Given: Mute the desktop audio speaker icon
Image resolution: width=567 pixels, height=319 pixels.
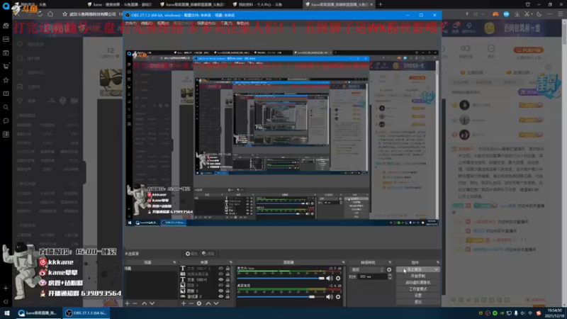Looking at the screenshot, I should coord(330,296).
